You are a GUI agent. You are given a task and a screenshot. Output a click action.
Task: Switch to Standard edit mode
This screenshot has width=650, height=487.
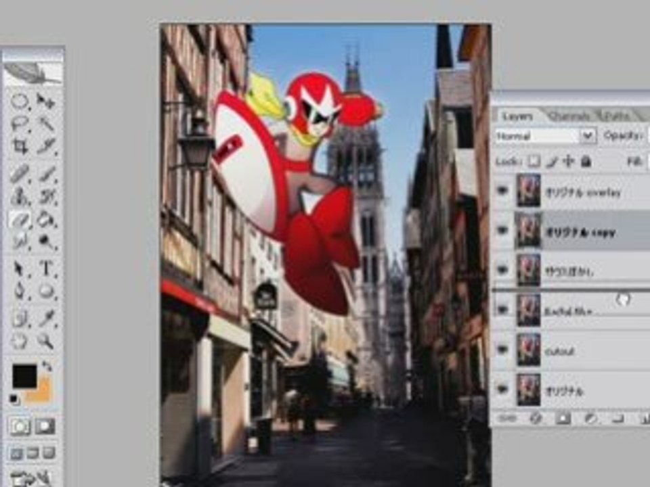[x=20, y=427]
